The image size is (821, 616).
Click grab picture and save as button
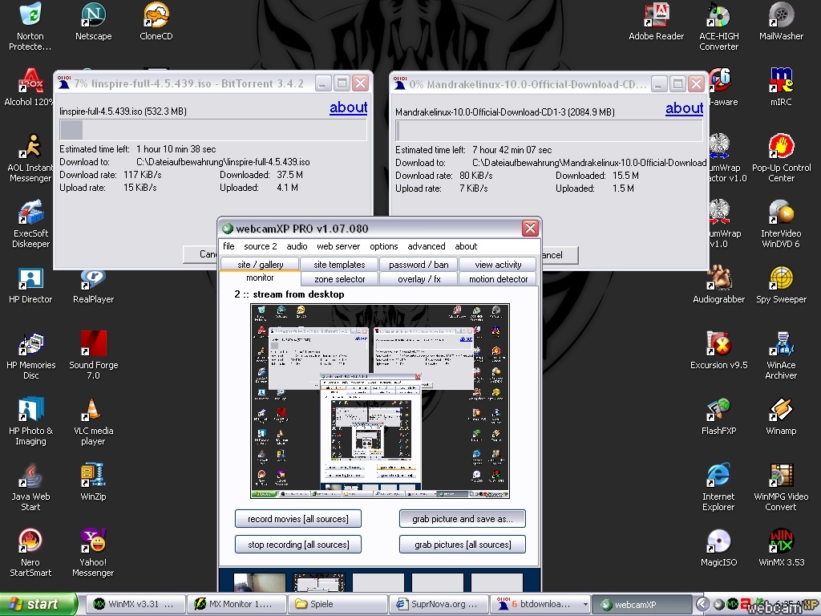(463, 519)
